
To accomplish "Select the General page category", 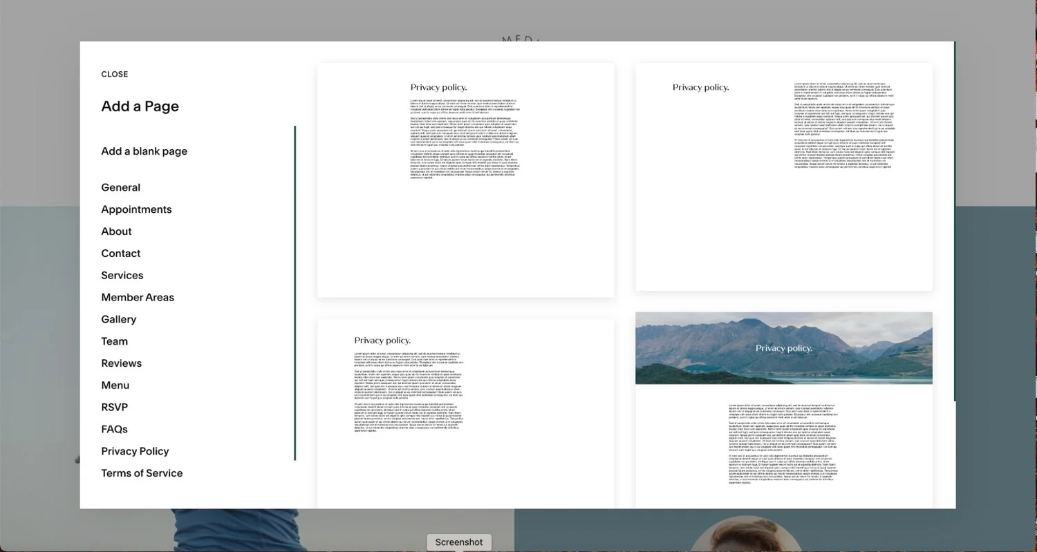I will [120, 187].
